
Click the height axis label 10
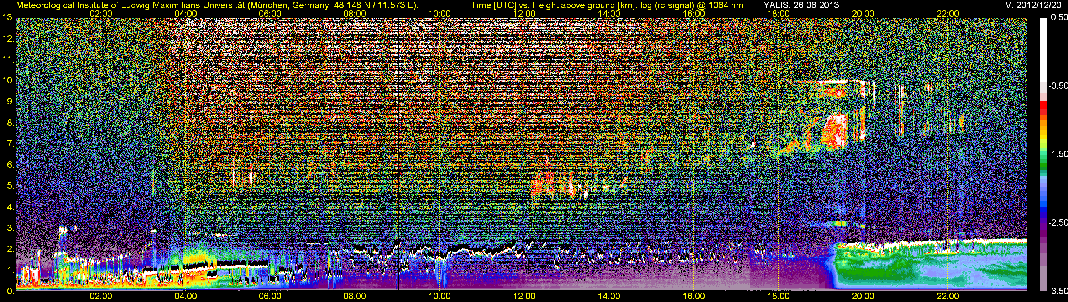coord(8,81)
